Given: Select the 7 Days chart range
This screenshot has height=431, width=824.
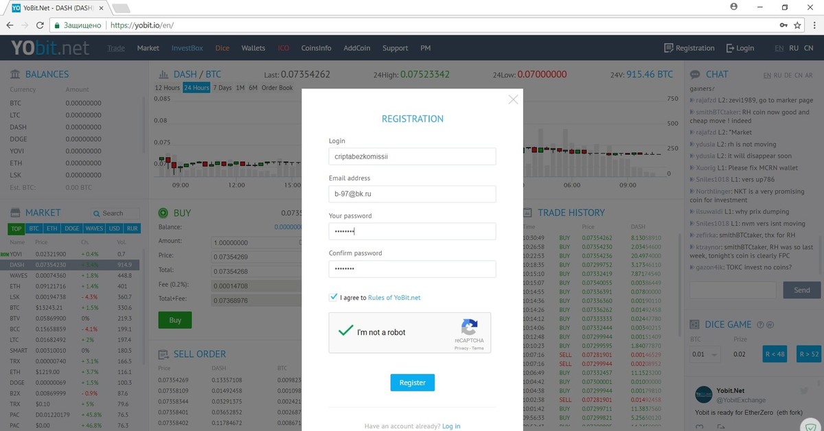Looking at the screenshot, I should coord(222,88).
